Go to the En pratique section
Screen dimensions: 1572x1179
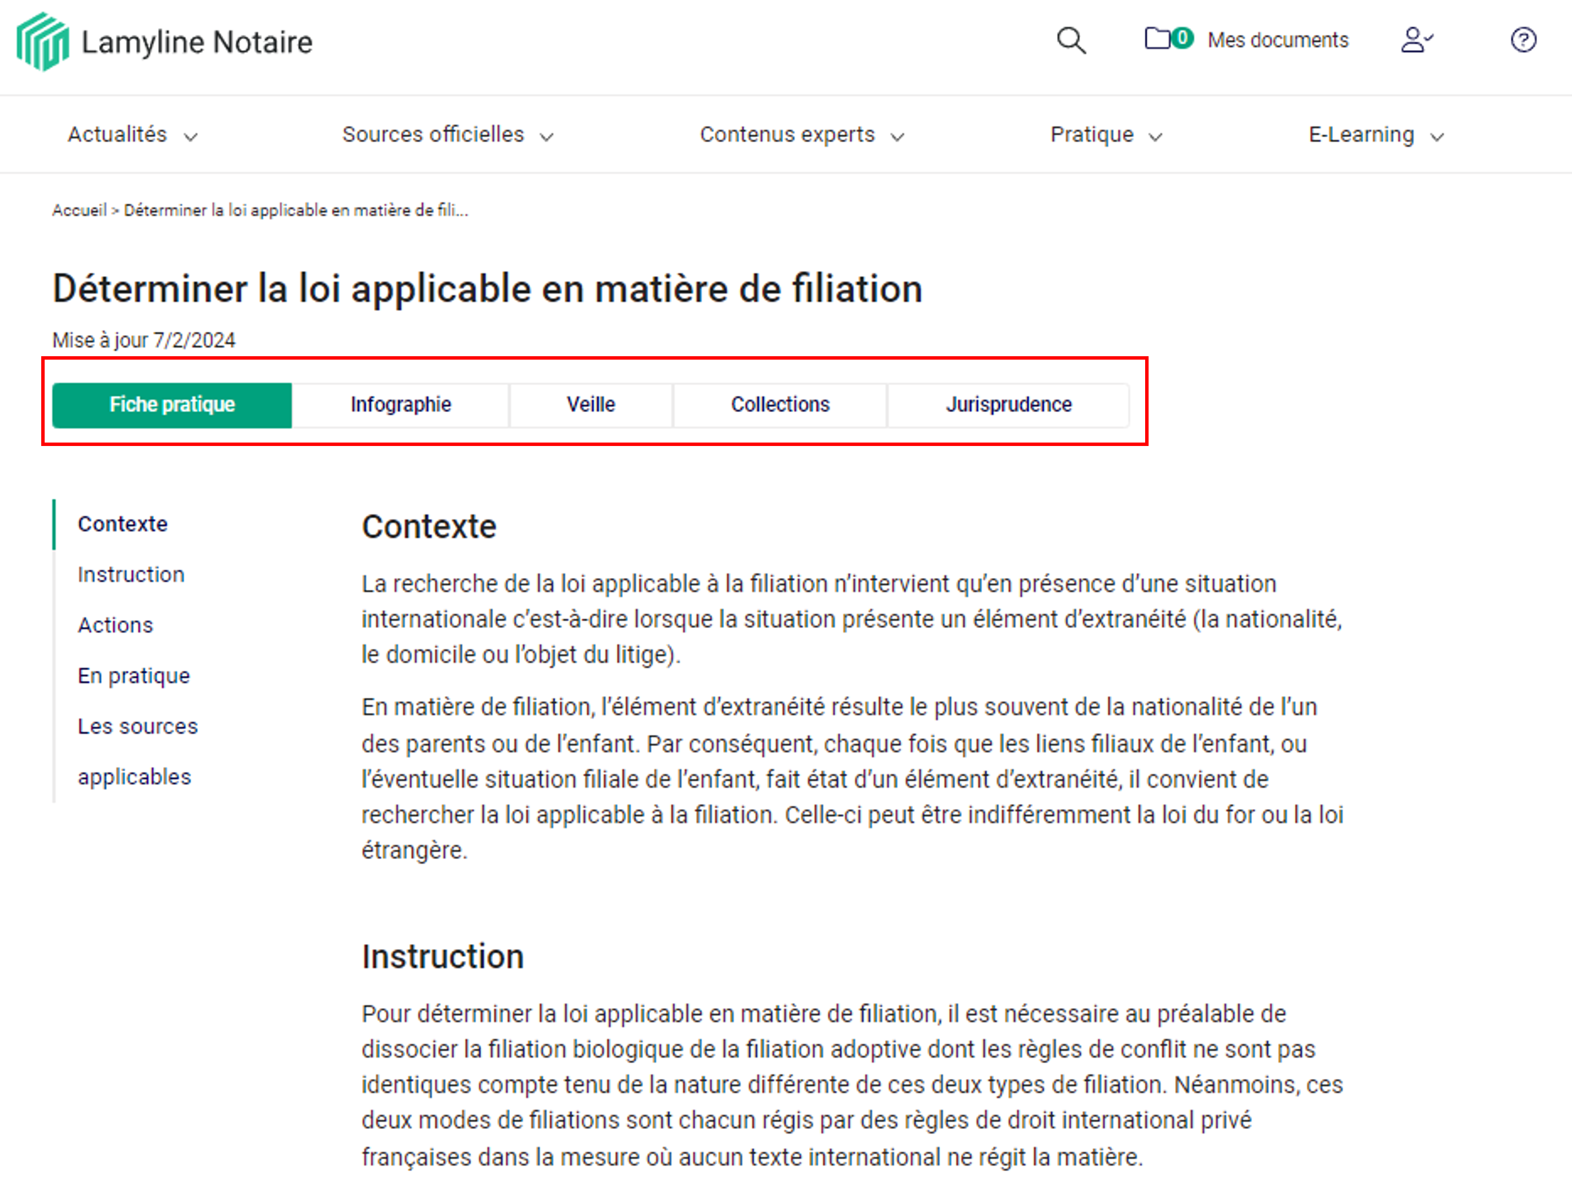[133, 675]
